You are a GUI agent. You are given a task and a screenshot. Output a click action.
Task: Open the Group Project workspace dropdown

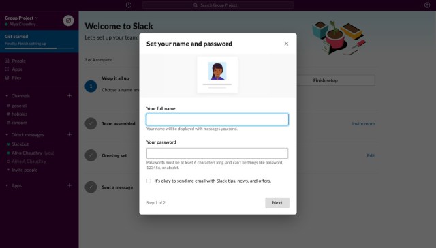tap(21, 18)
